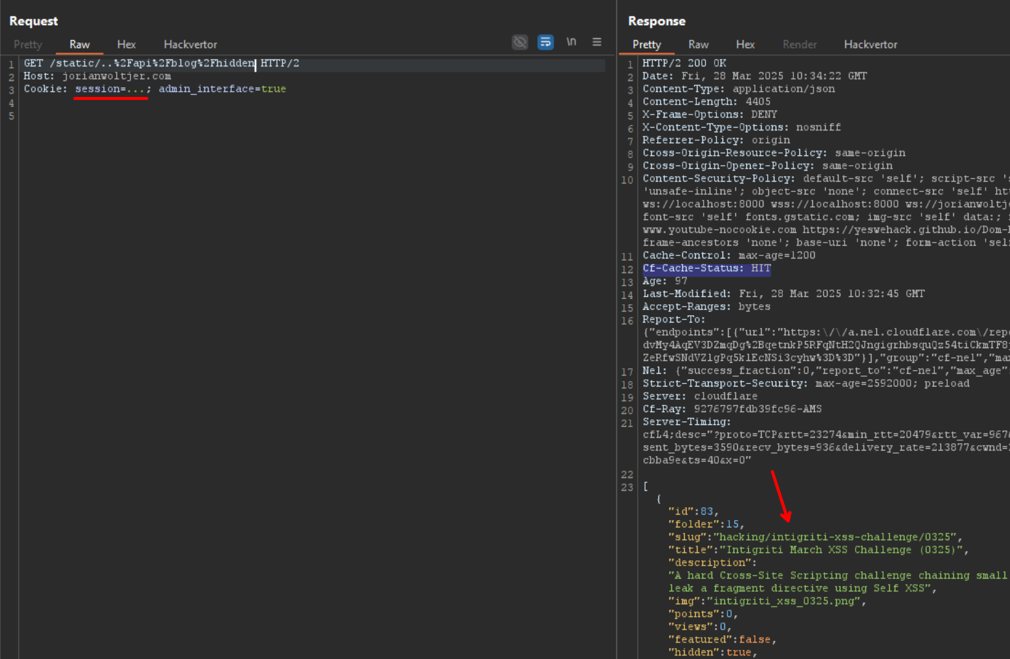Click the Content-Type: application/json header

tap(738, 89)
